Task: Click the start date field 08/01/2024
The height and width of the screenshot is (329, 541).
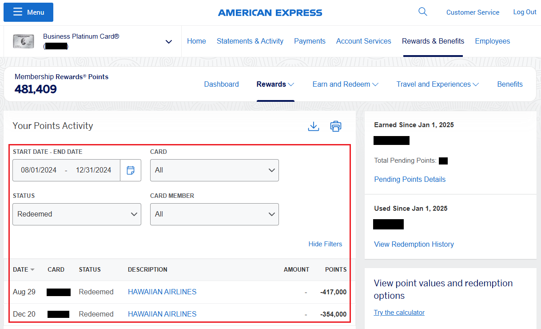Action: pyautogui.click(x=39, y=170)
